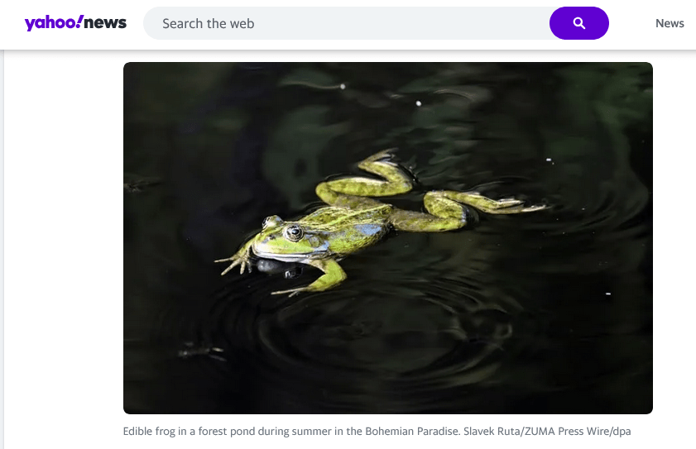Click the Yahoo News logo
Viewport: 696px width, 449px height.
(x=75, y=23)
